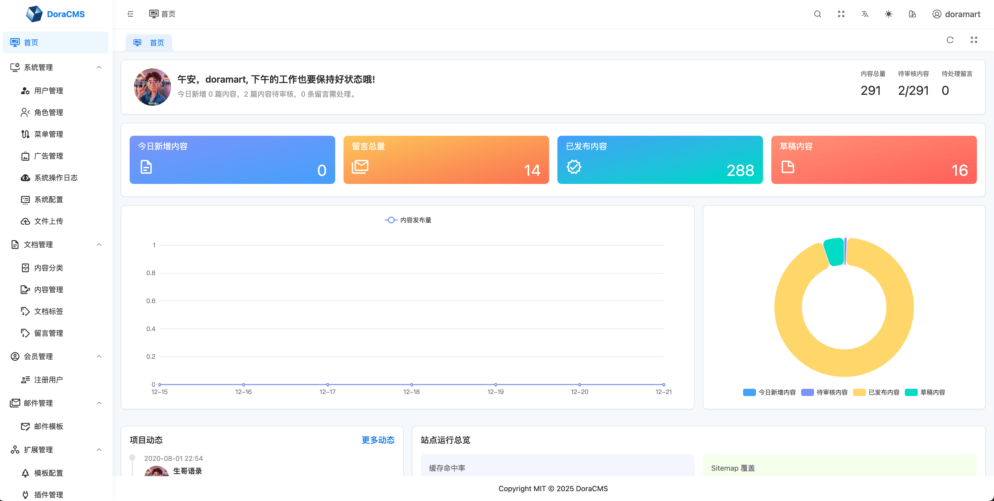Open the language translation switcher icon
Image resolution: width=994 pixels, height=501 pixels.
click(x=865, y=14)
